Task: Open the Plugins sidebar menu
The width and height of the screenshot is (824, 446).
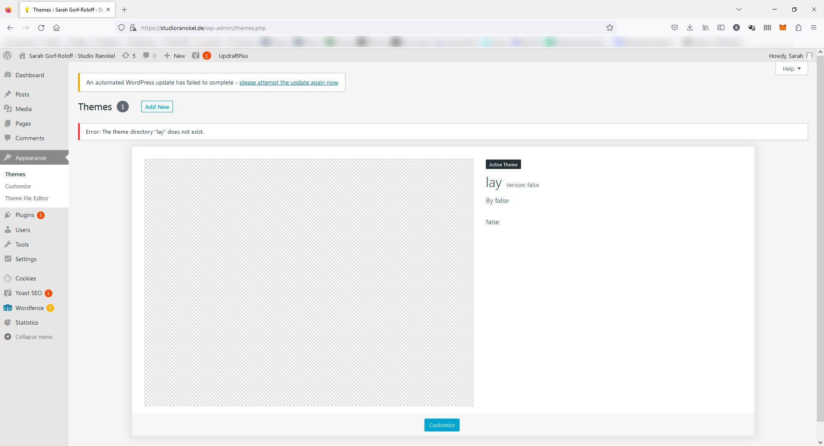Action: click(x=25, y=215)
